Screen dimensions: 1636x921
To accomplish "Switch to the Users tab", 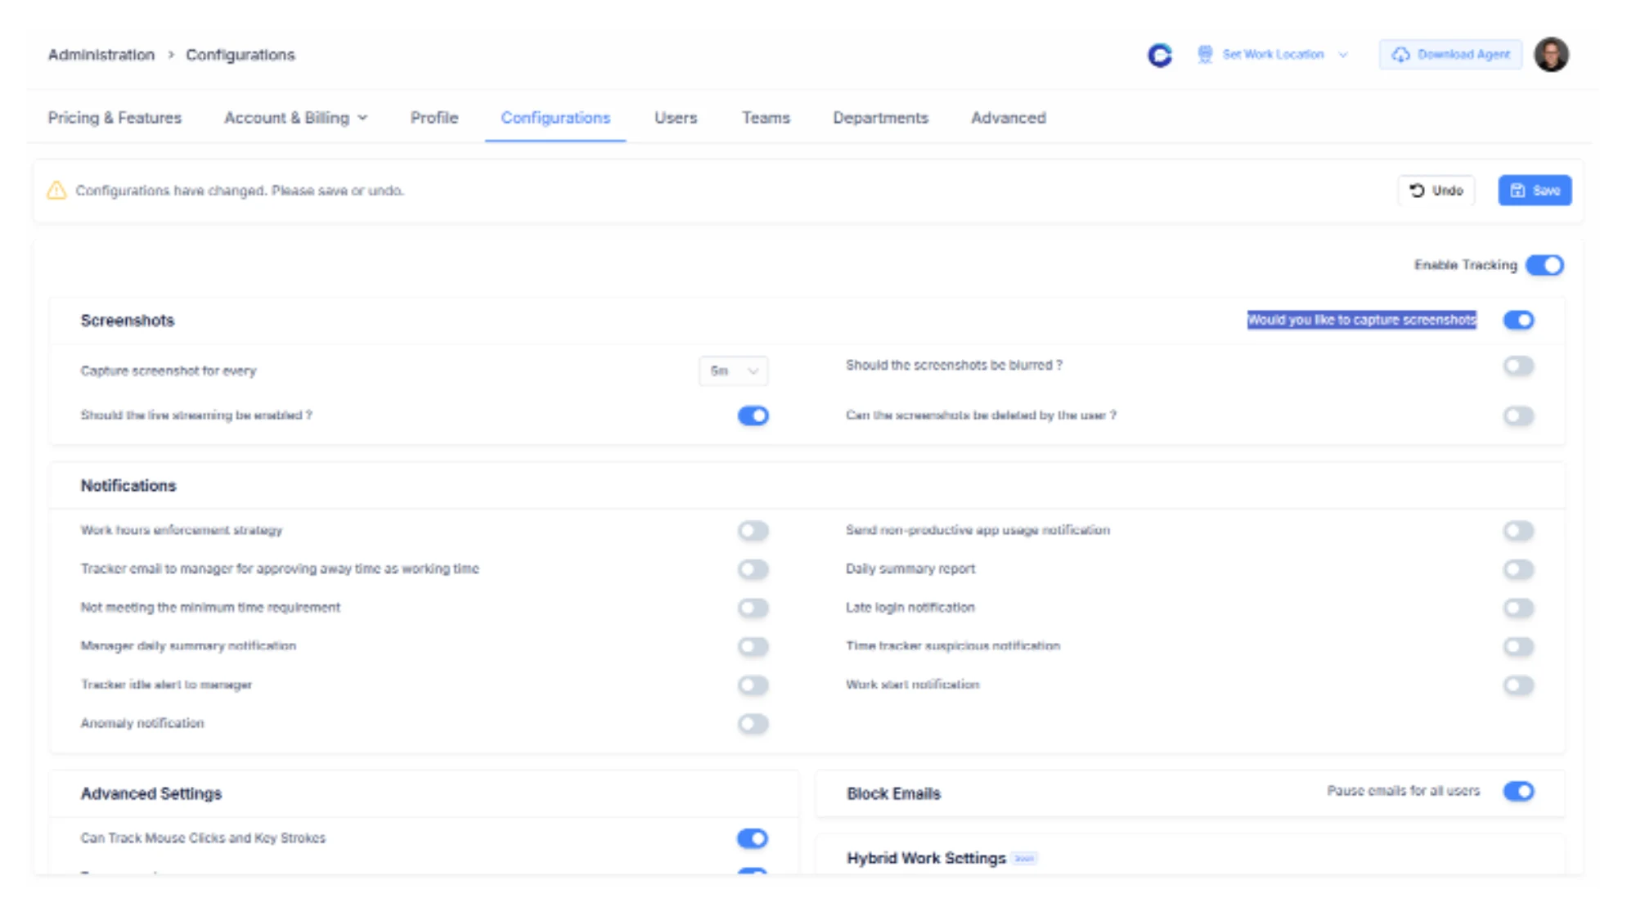I will coord(675,118).
